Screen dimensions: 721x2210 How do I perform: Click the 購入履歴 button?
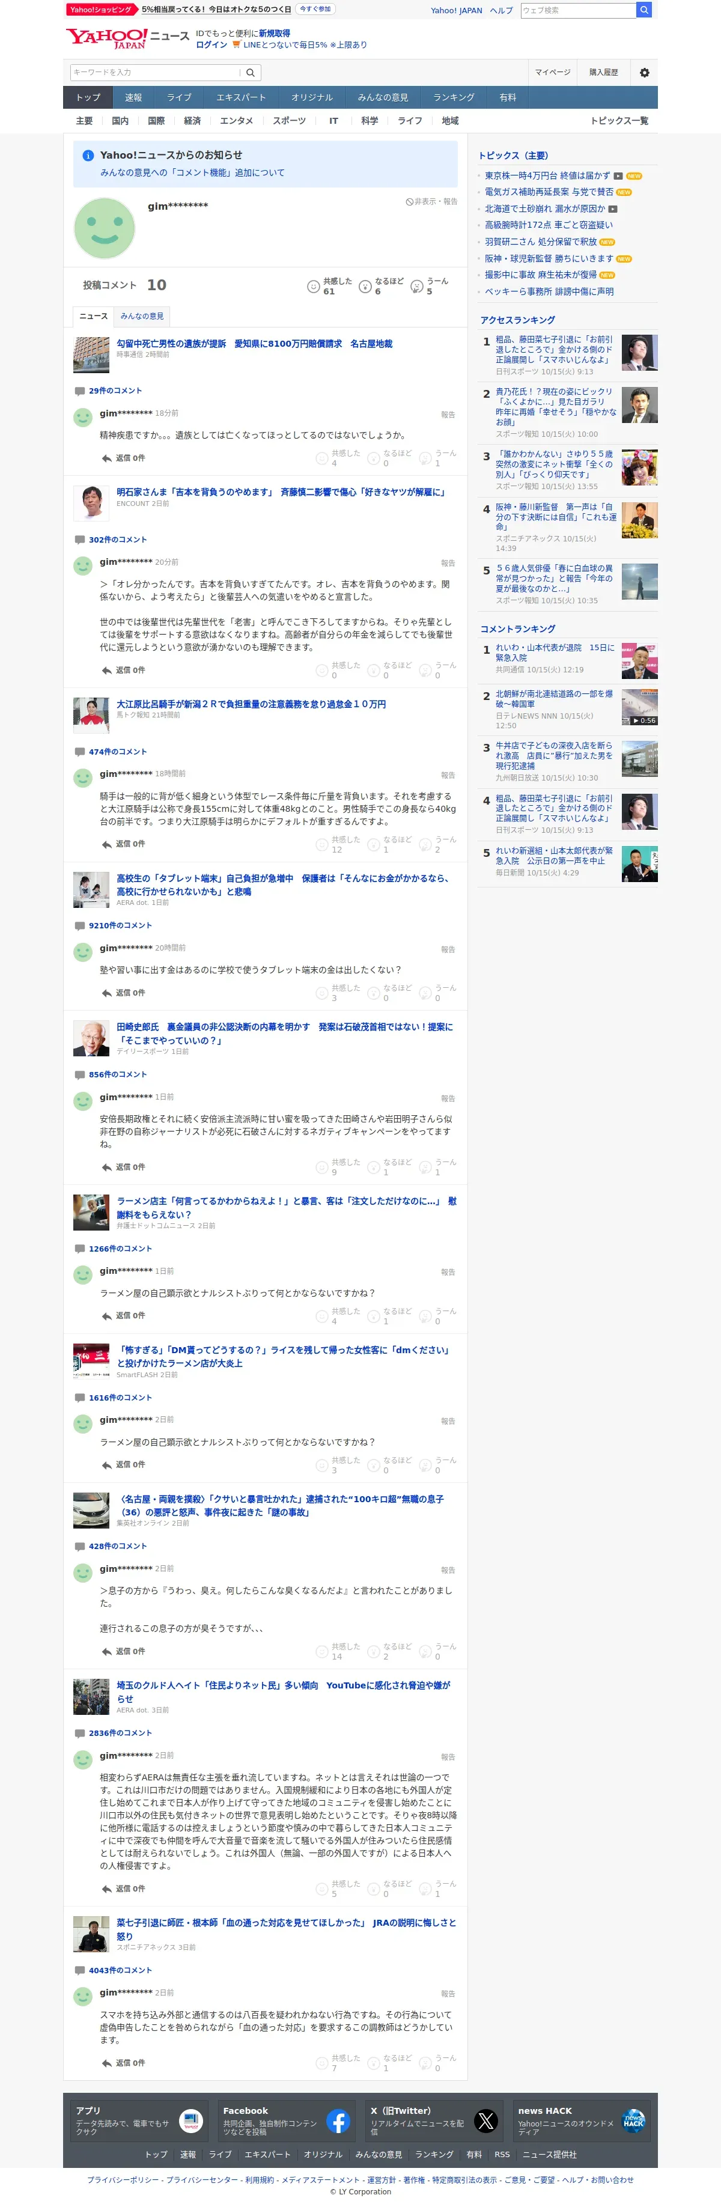click(603, 73)
